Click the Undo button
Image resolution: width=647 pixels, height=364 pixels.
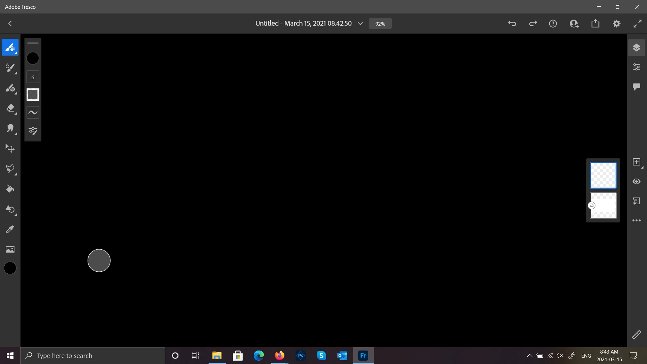(x=512, y=24)
